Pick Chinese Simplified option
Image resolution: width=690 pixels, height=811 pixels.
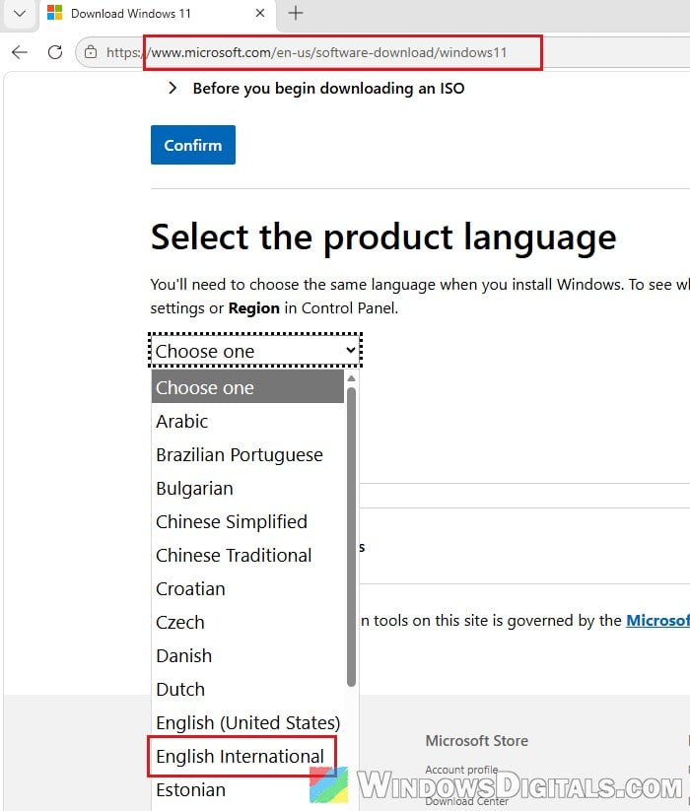[247, 522]
